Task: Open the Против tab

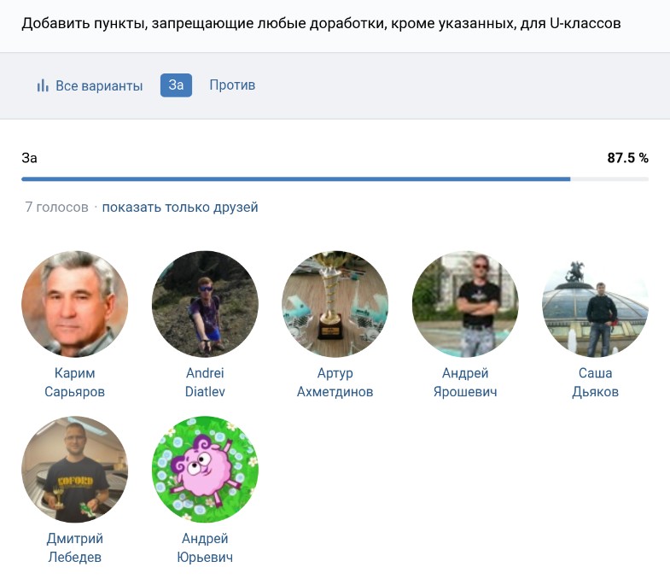Action: click(x=232, y=85)
